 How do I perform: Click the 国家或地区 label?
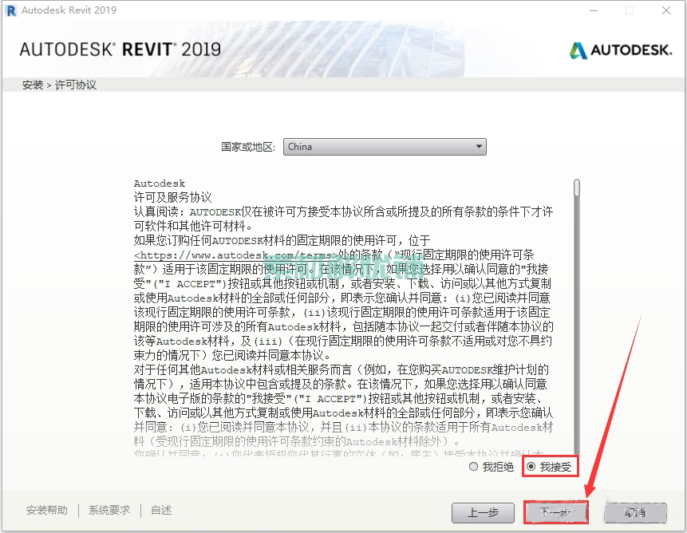click(248, 147)
